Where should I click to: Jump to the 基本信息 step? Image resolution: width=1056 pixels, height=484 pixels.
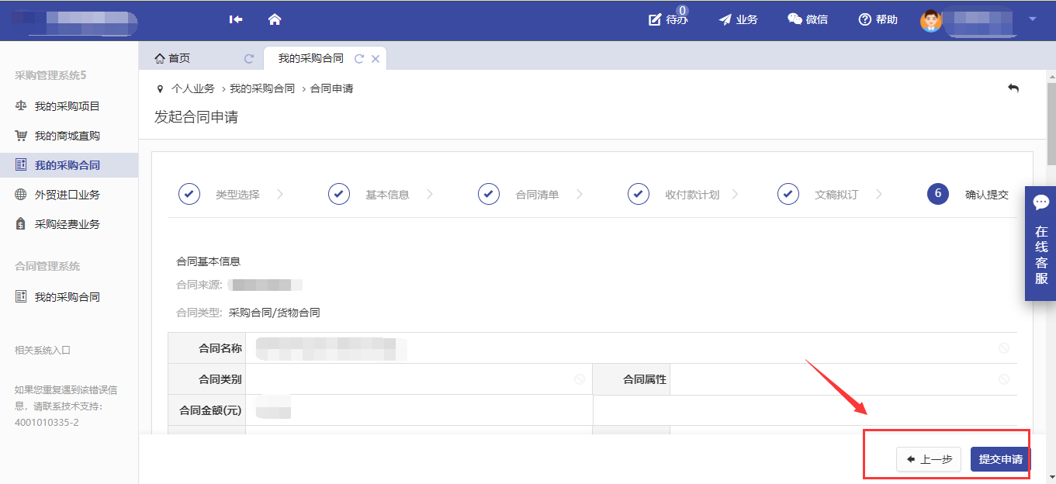tap(386, 195)
